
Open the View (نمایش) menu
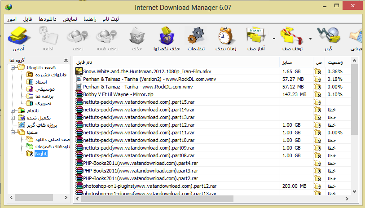[70, 19]
